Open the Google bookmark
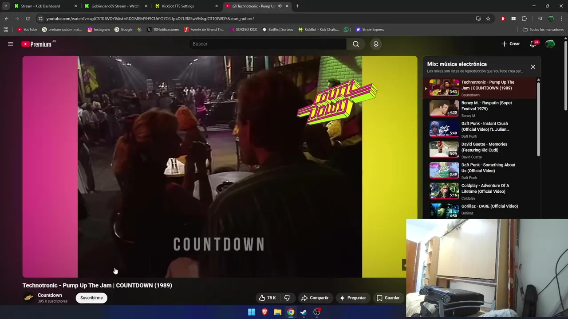Viewport: 568px width, 319px height. click(x=123, y=30)
